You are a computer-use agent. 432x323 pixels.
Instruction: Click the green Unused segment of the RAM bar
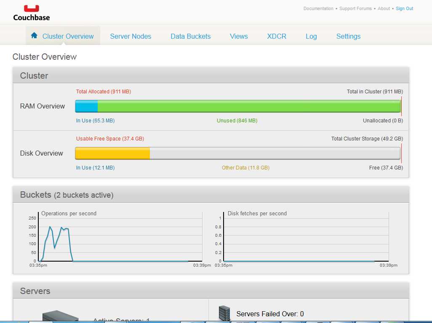click(249, 106)
